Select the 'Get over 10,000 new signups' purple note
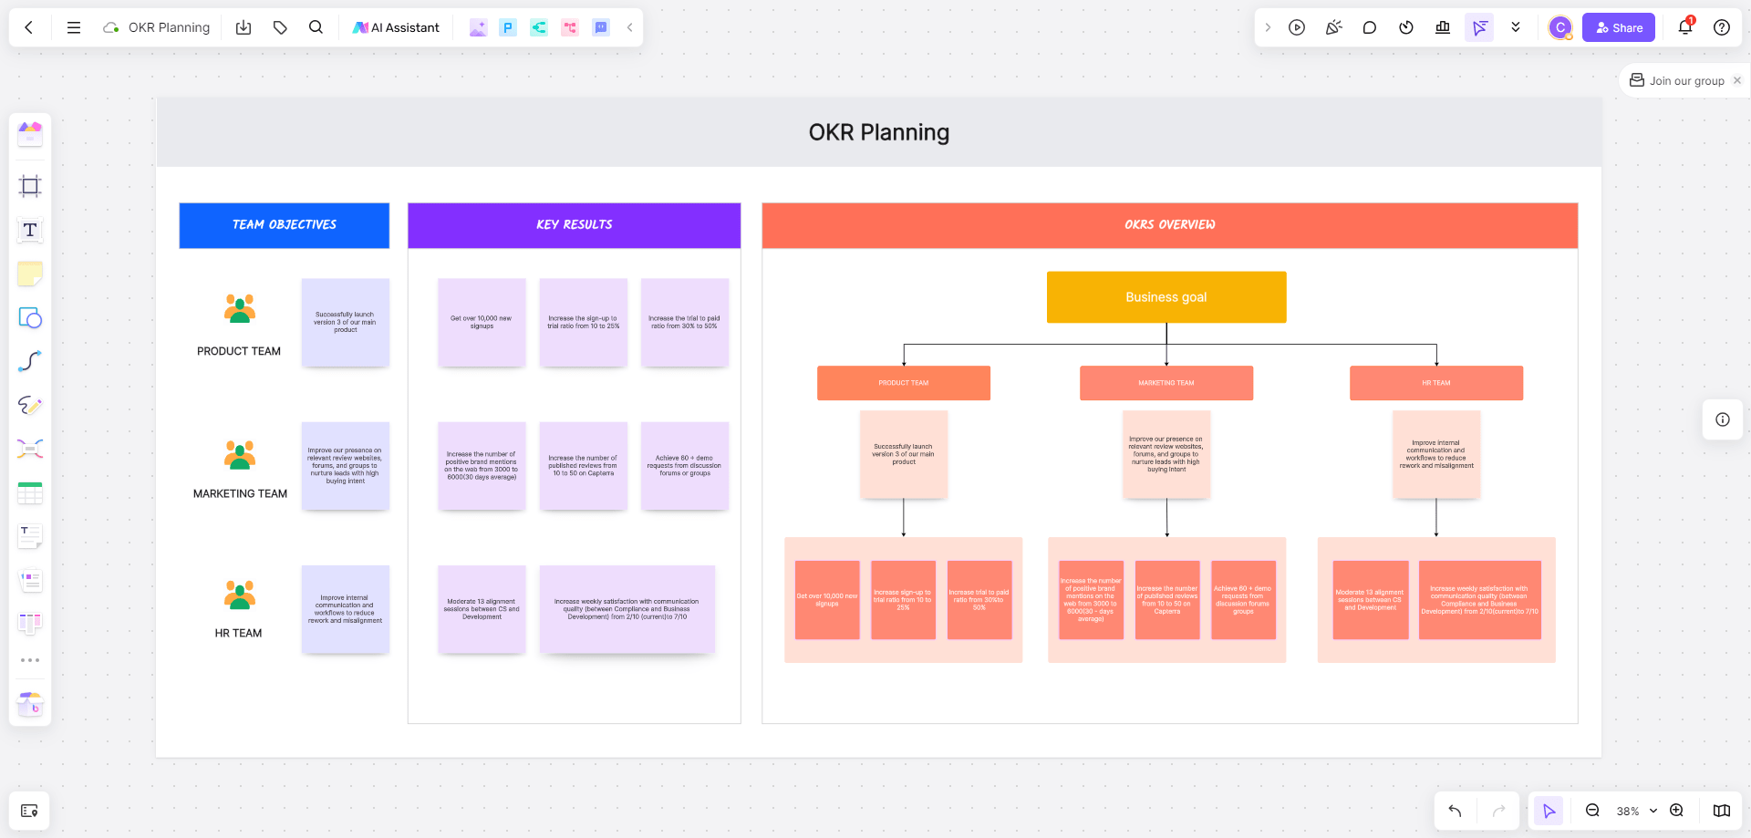 point(482,323)
